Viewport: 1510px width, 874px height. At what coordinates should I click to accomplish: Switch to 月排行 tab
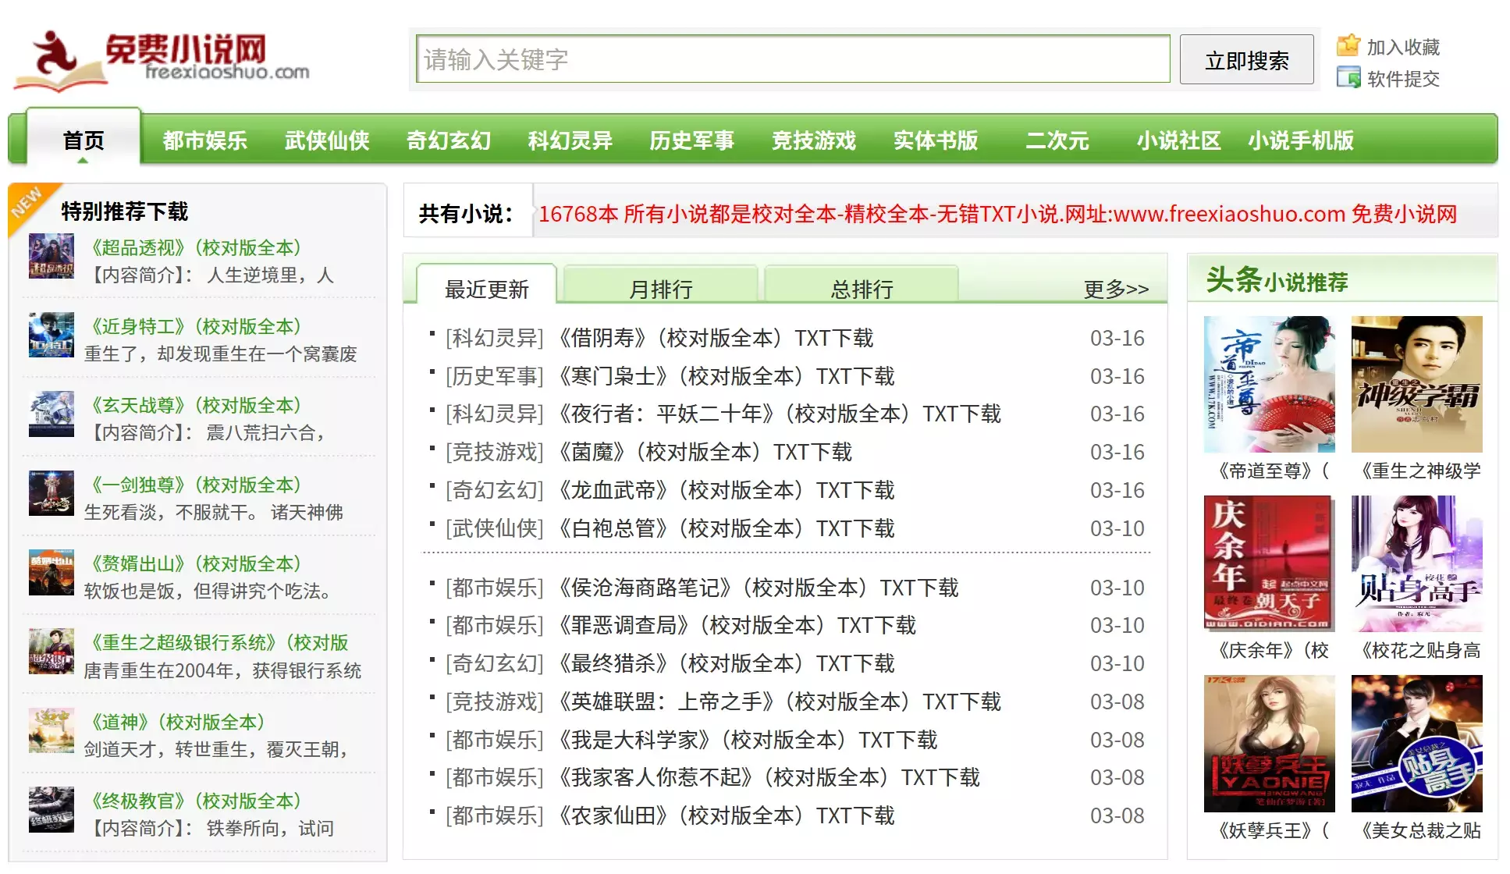(660, 290)
